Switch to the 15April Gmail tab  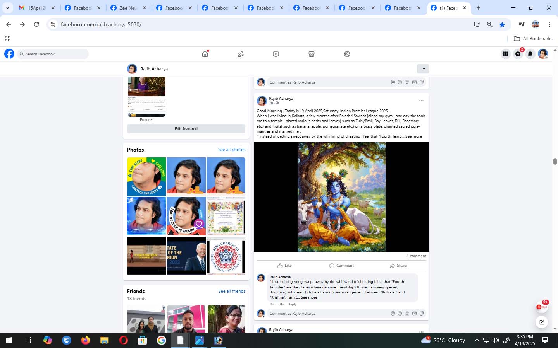[37, 8]
